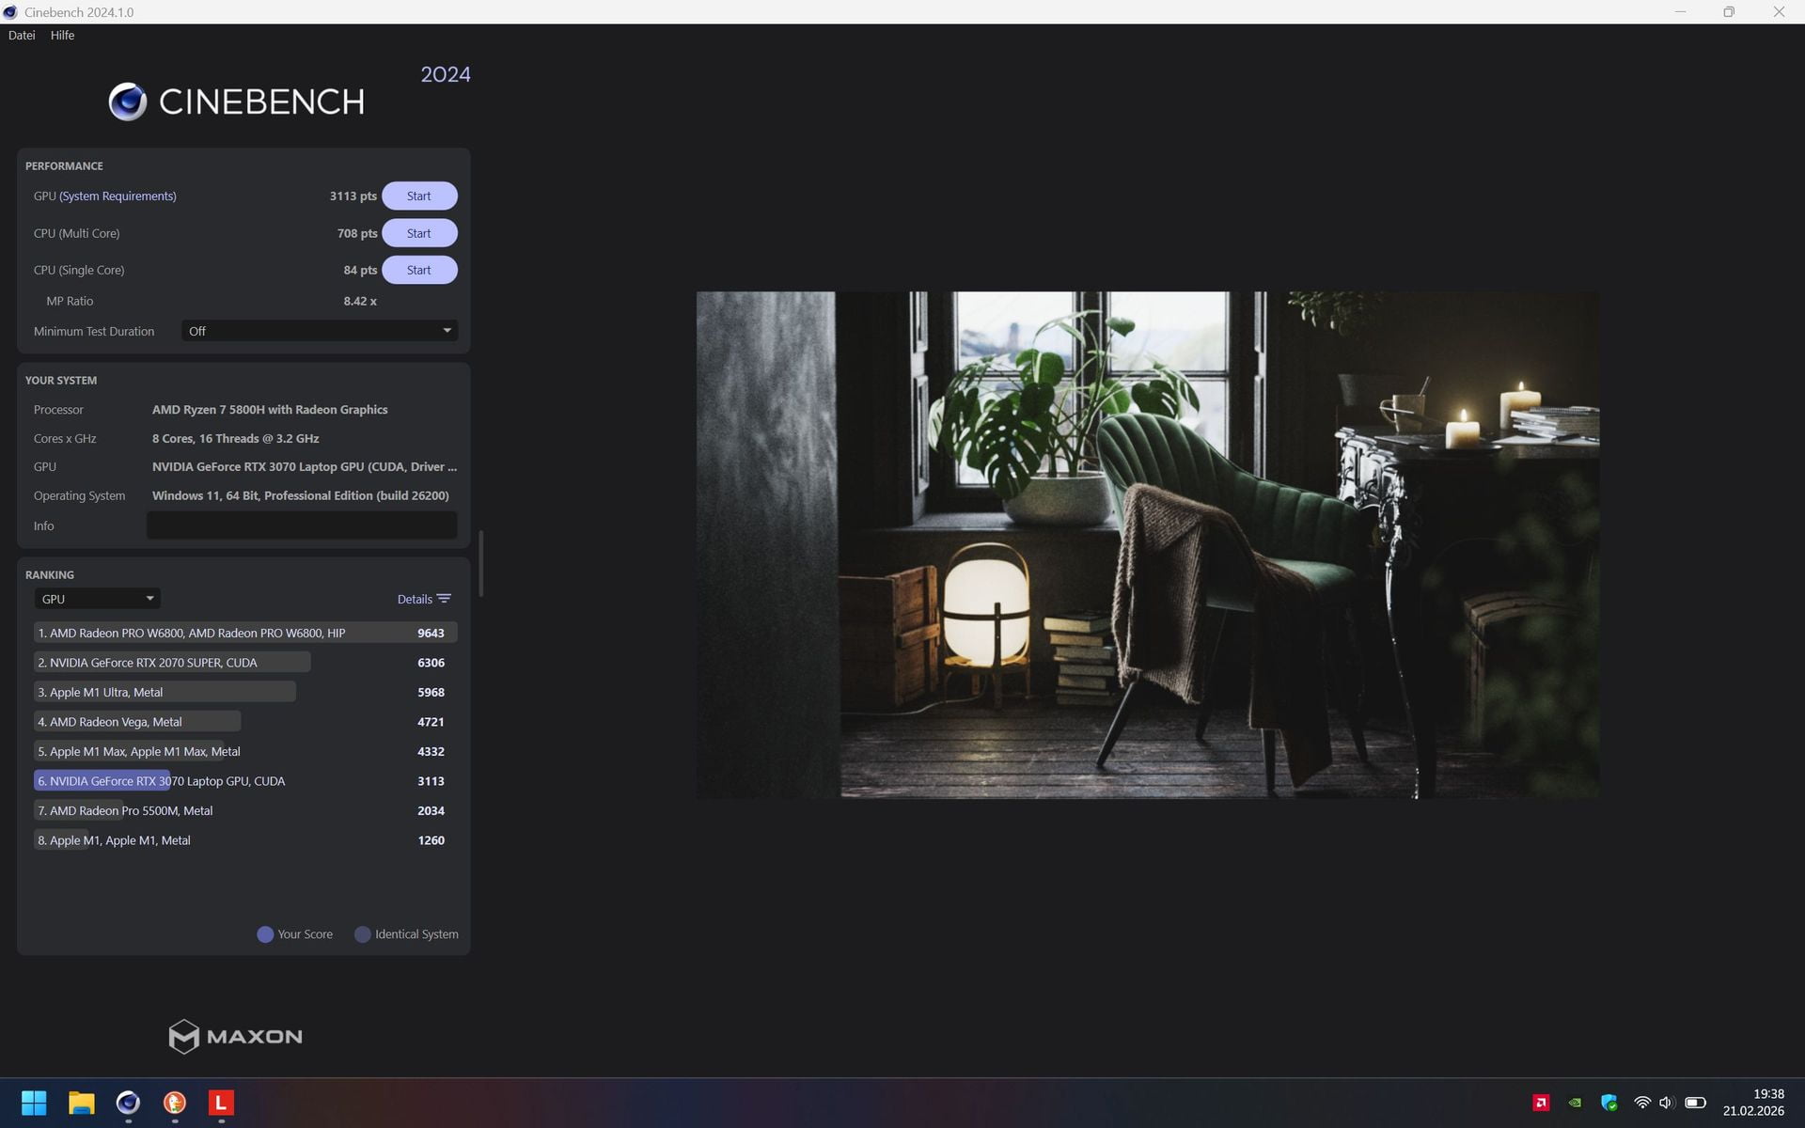This screenshot has height=1128, width=1805.
Task: Click the Your Score legend swatch
Action: (265, 934)
